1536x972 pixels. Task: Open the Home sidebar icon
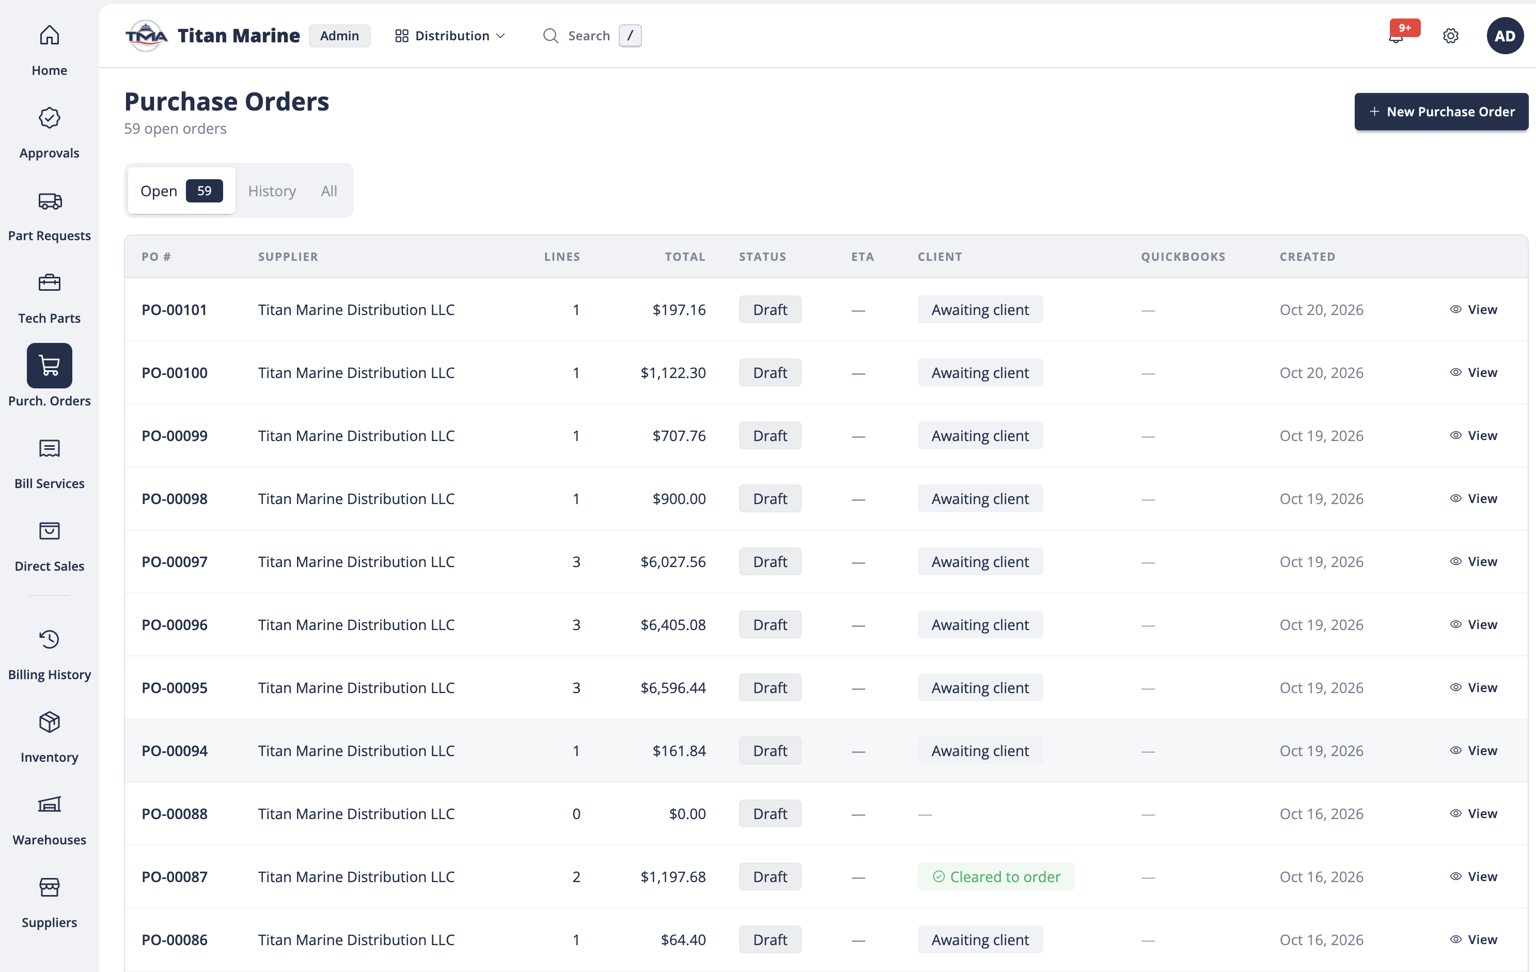point(49,35)
